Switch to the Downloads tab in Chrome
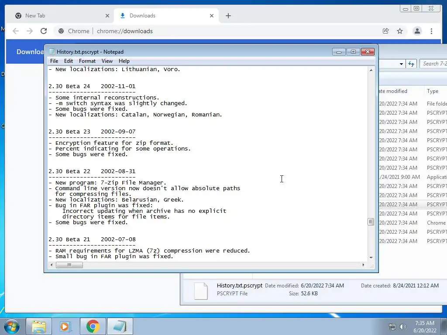This screenshot has width=447, height=335. (x=166, y=16)
